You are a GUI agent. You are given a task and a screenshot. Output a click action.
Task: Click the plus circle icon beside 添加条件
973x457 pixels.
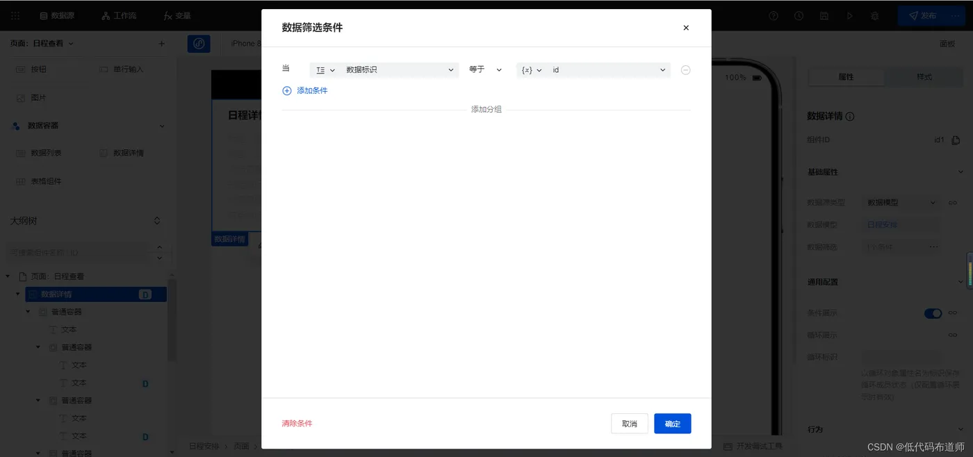(x=287, y=91)
